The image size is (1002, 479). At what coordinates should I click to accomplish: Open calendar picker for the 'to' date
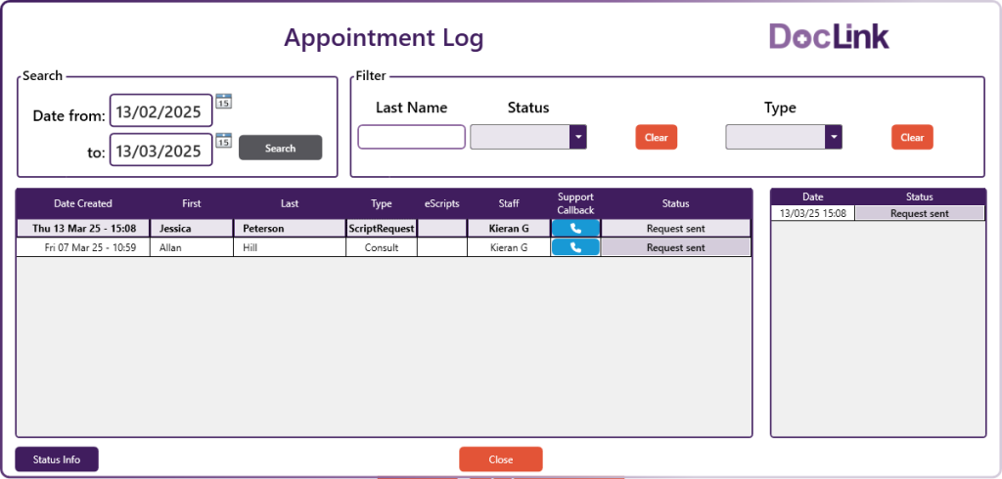coord(224,141)
